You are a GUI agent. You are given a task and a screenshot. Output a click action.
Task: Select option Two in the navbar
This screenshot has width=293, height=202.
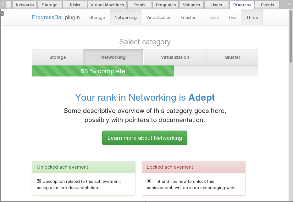tap(232, 17)
